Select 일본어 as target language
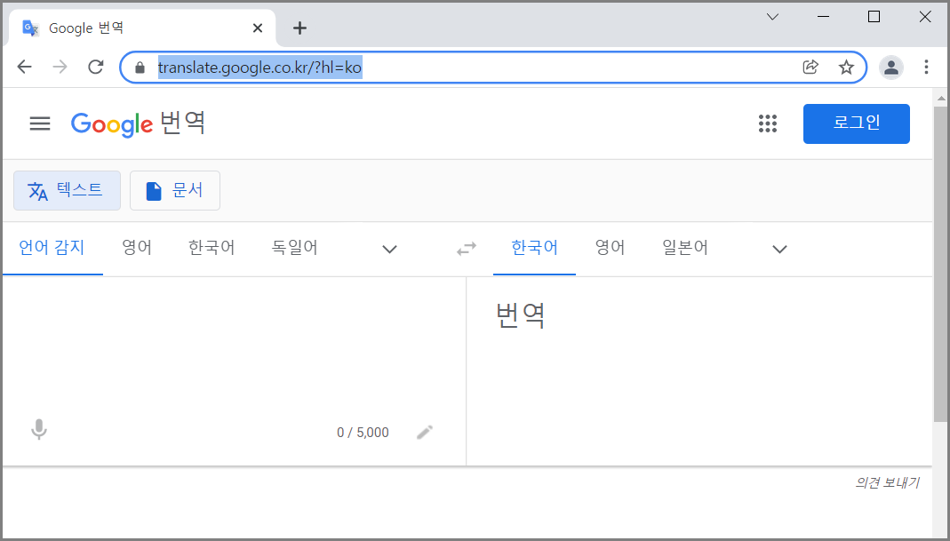 click(x=685, y=248)
